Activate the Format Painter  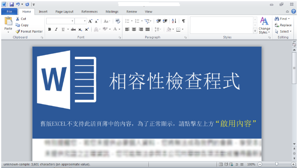[29, 31]
